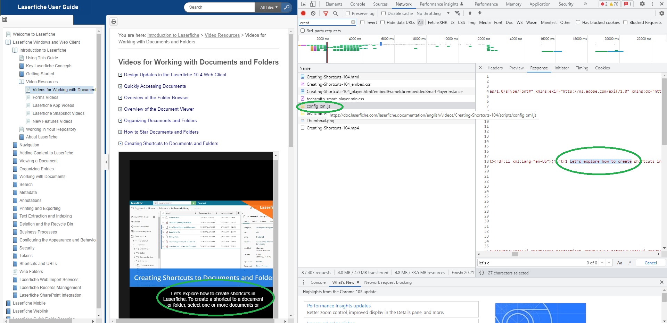Expand Overview of the Folder Browser section
Screen dimensions: 667x323
click(x=156, y=97)
